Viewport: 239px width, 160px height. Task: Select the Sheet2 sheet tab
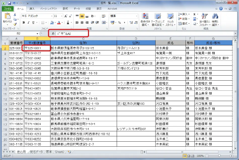[x=59, y=152]
